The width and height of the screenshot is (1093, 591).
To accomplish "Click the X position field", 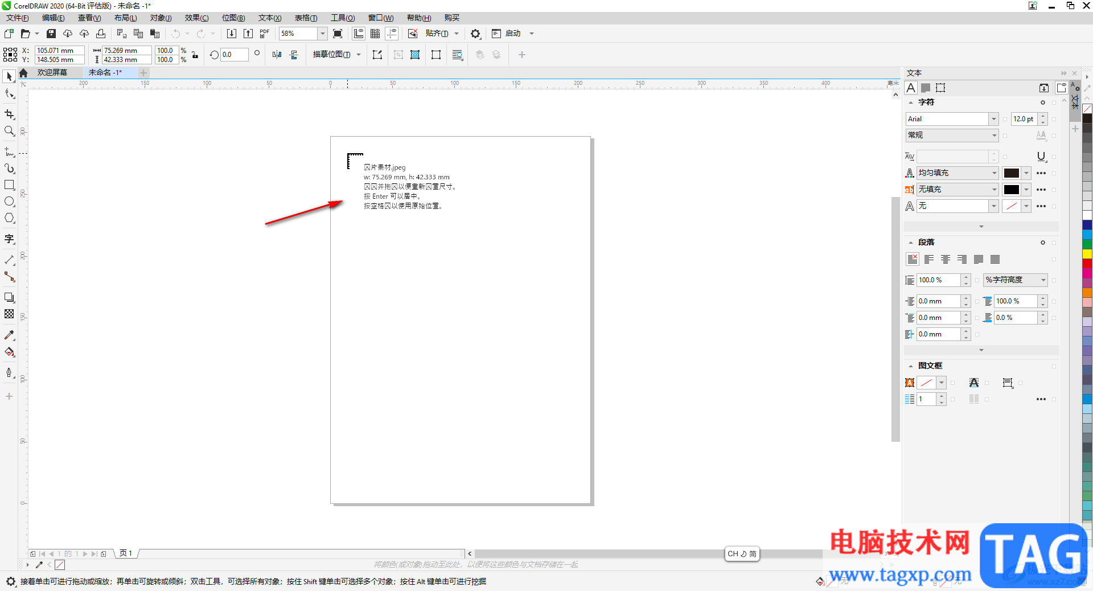I will click(59, 51).
